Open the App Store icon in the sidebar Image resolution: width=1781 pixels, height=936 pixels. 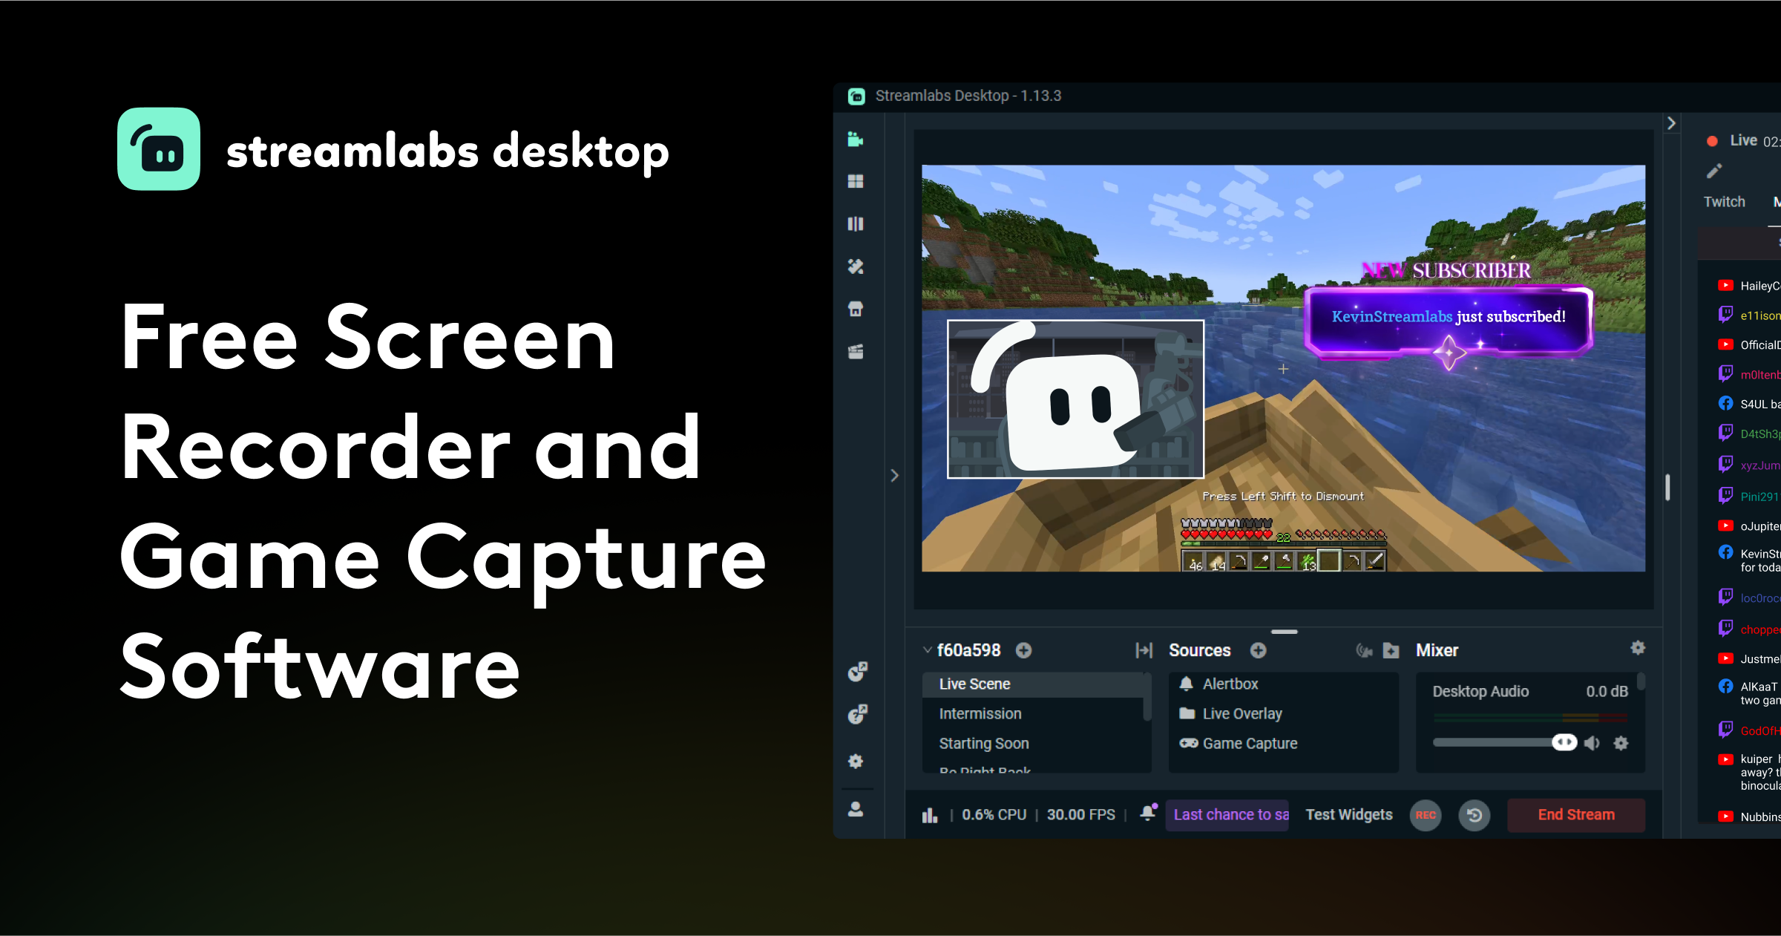856,310
